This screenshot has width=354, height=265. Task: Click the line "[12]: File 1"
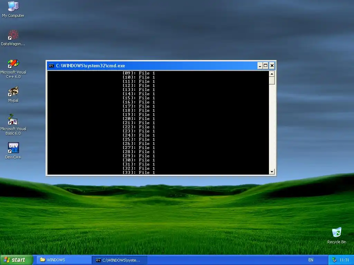pyautogui.click(x=139, y=86)
